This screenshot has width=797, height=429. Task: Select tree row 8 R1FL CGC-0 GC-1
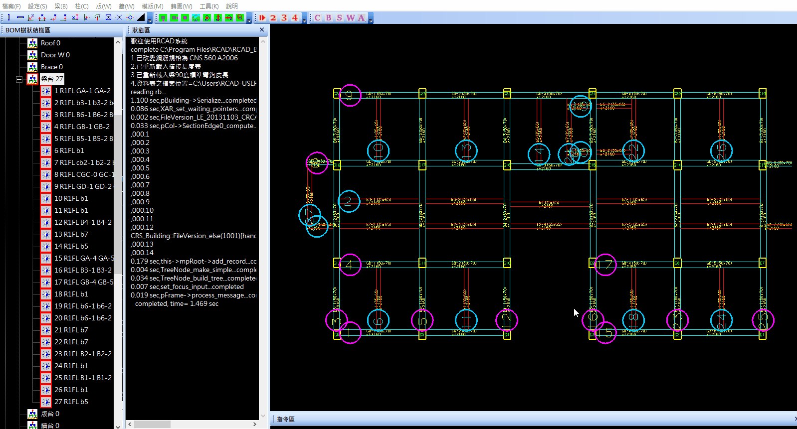tap(84, 174)
